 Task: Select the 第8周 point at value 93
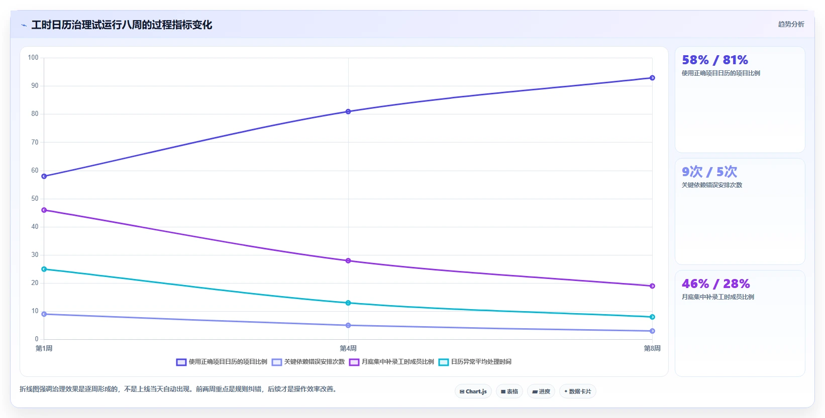(x=652, y=78)
